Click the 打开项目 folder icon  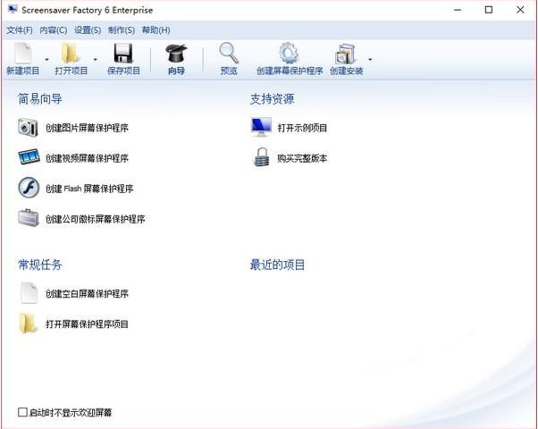(x=71, y=54)
